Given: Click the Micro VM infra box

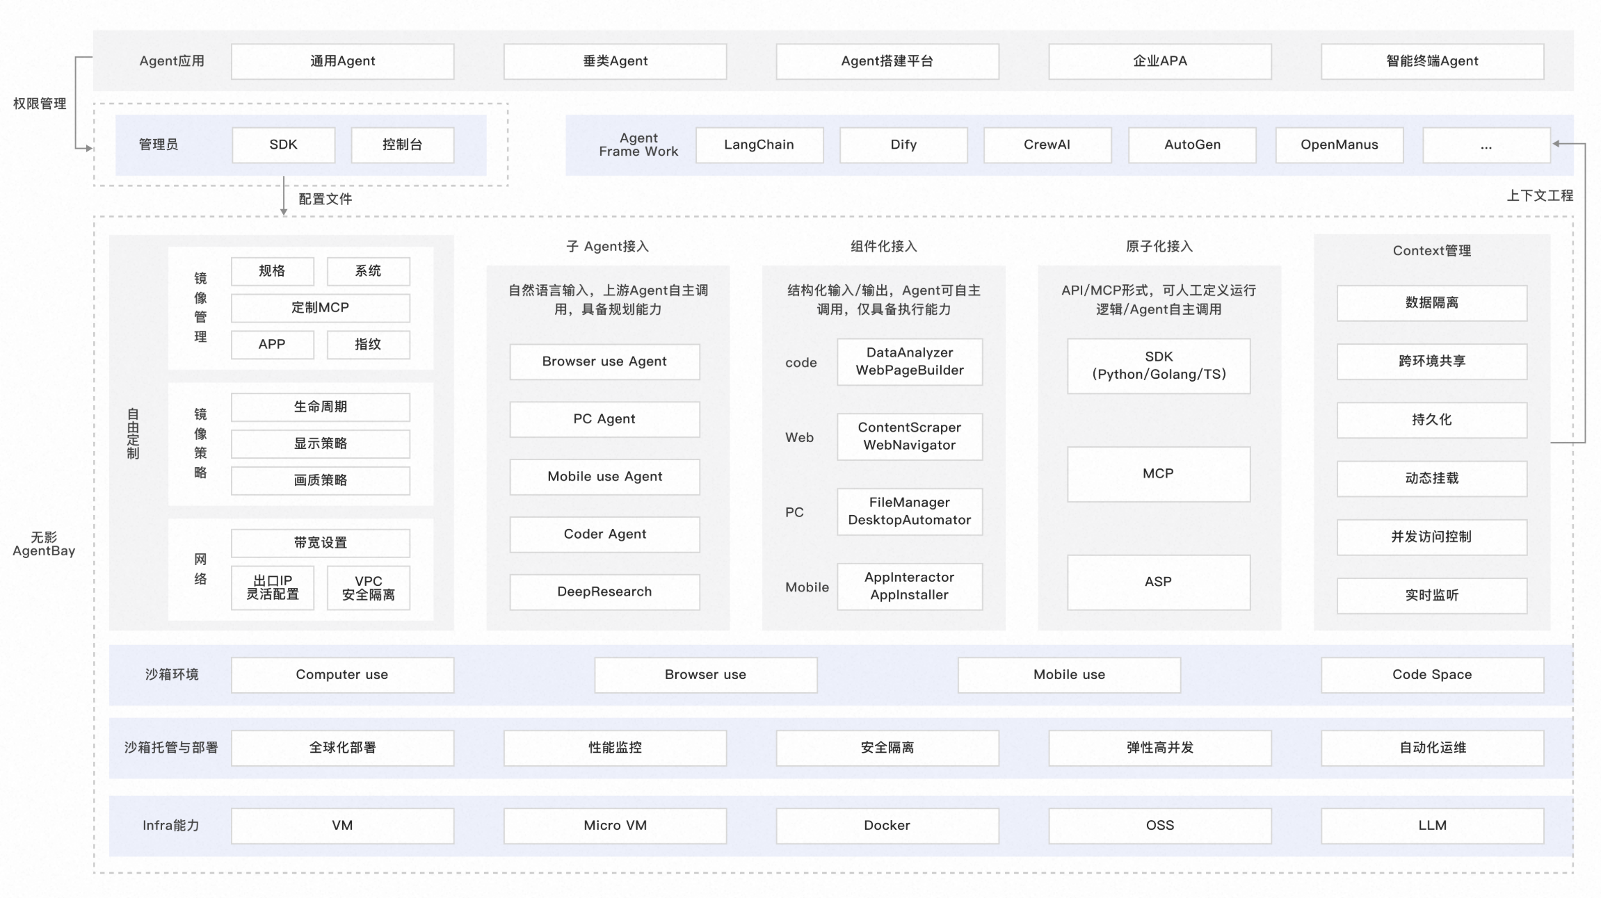Looking at the screenshot, I should click(x=615, y=825).
